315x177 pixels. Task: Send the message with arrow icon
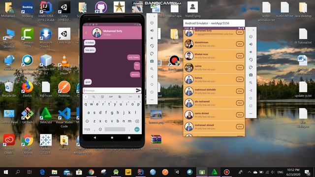(138, 90)
